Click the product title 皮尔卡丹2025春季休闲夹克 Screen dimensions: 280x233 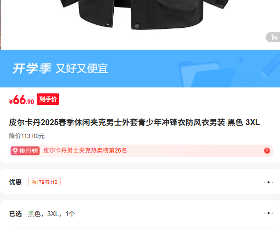point(134,123)
